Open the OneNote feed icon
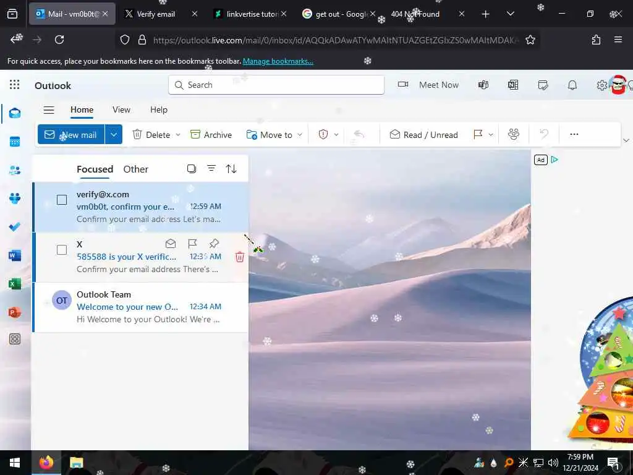Viewport: 633px width, 475px height. 513,85
